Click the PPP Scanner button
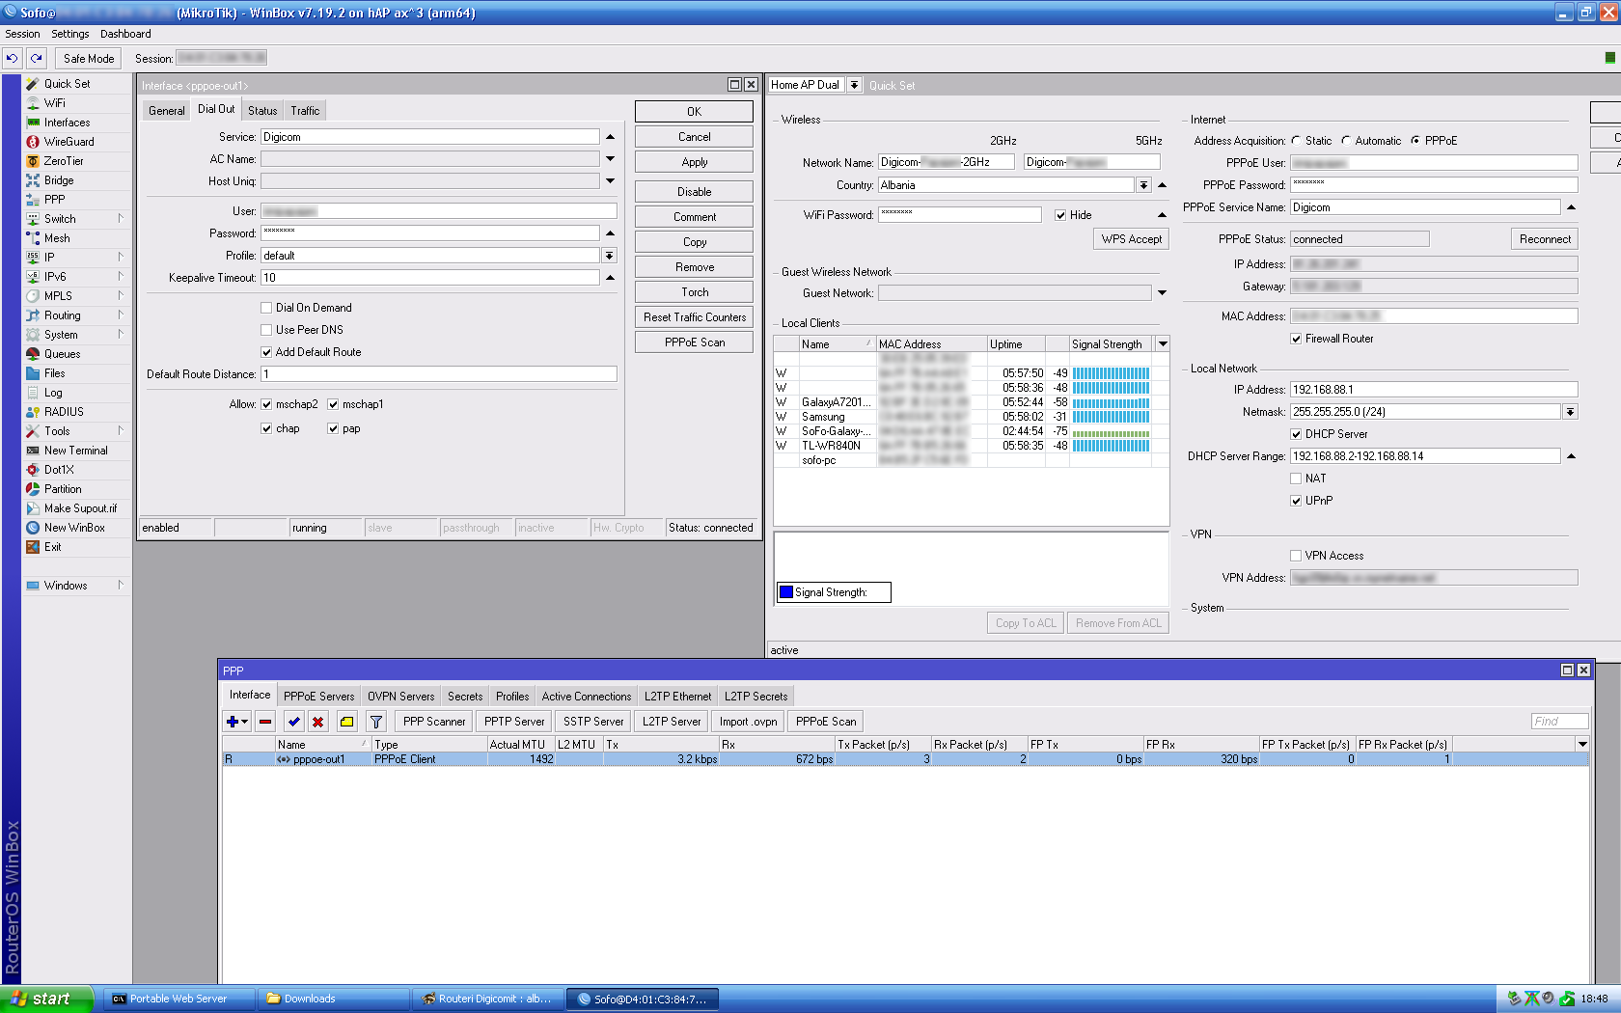 [x=434, y=722]
